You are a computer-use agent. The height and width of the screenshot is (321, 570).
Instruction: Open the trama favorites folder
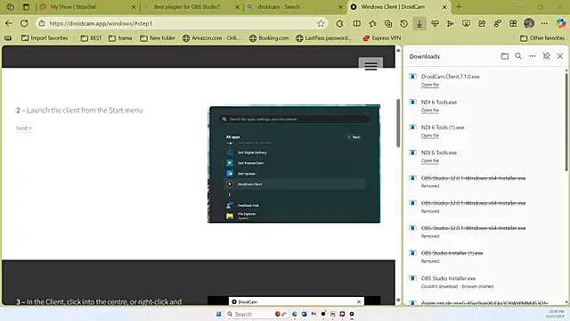[x=120, y=37]
